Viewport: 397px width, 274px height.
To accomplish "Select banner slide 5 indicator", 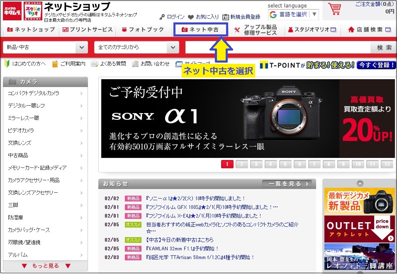I will click(285, 164).
